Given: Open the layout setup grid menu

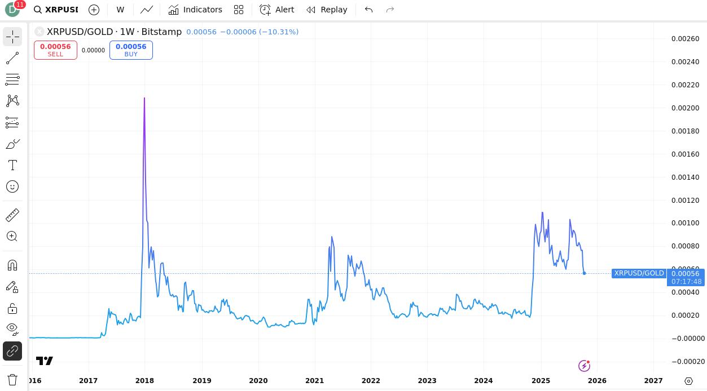Looking at the screenshot, I should tap(239, 10).
